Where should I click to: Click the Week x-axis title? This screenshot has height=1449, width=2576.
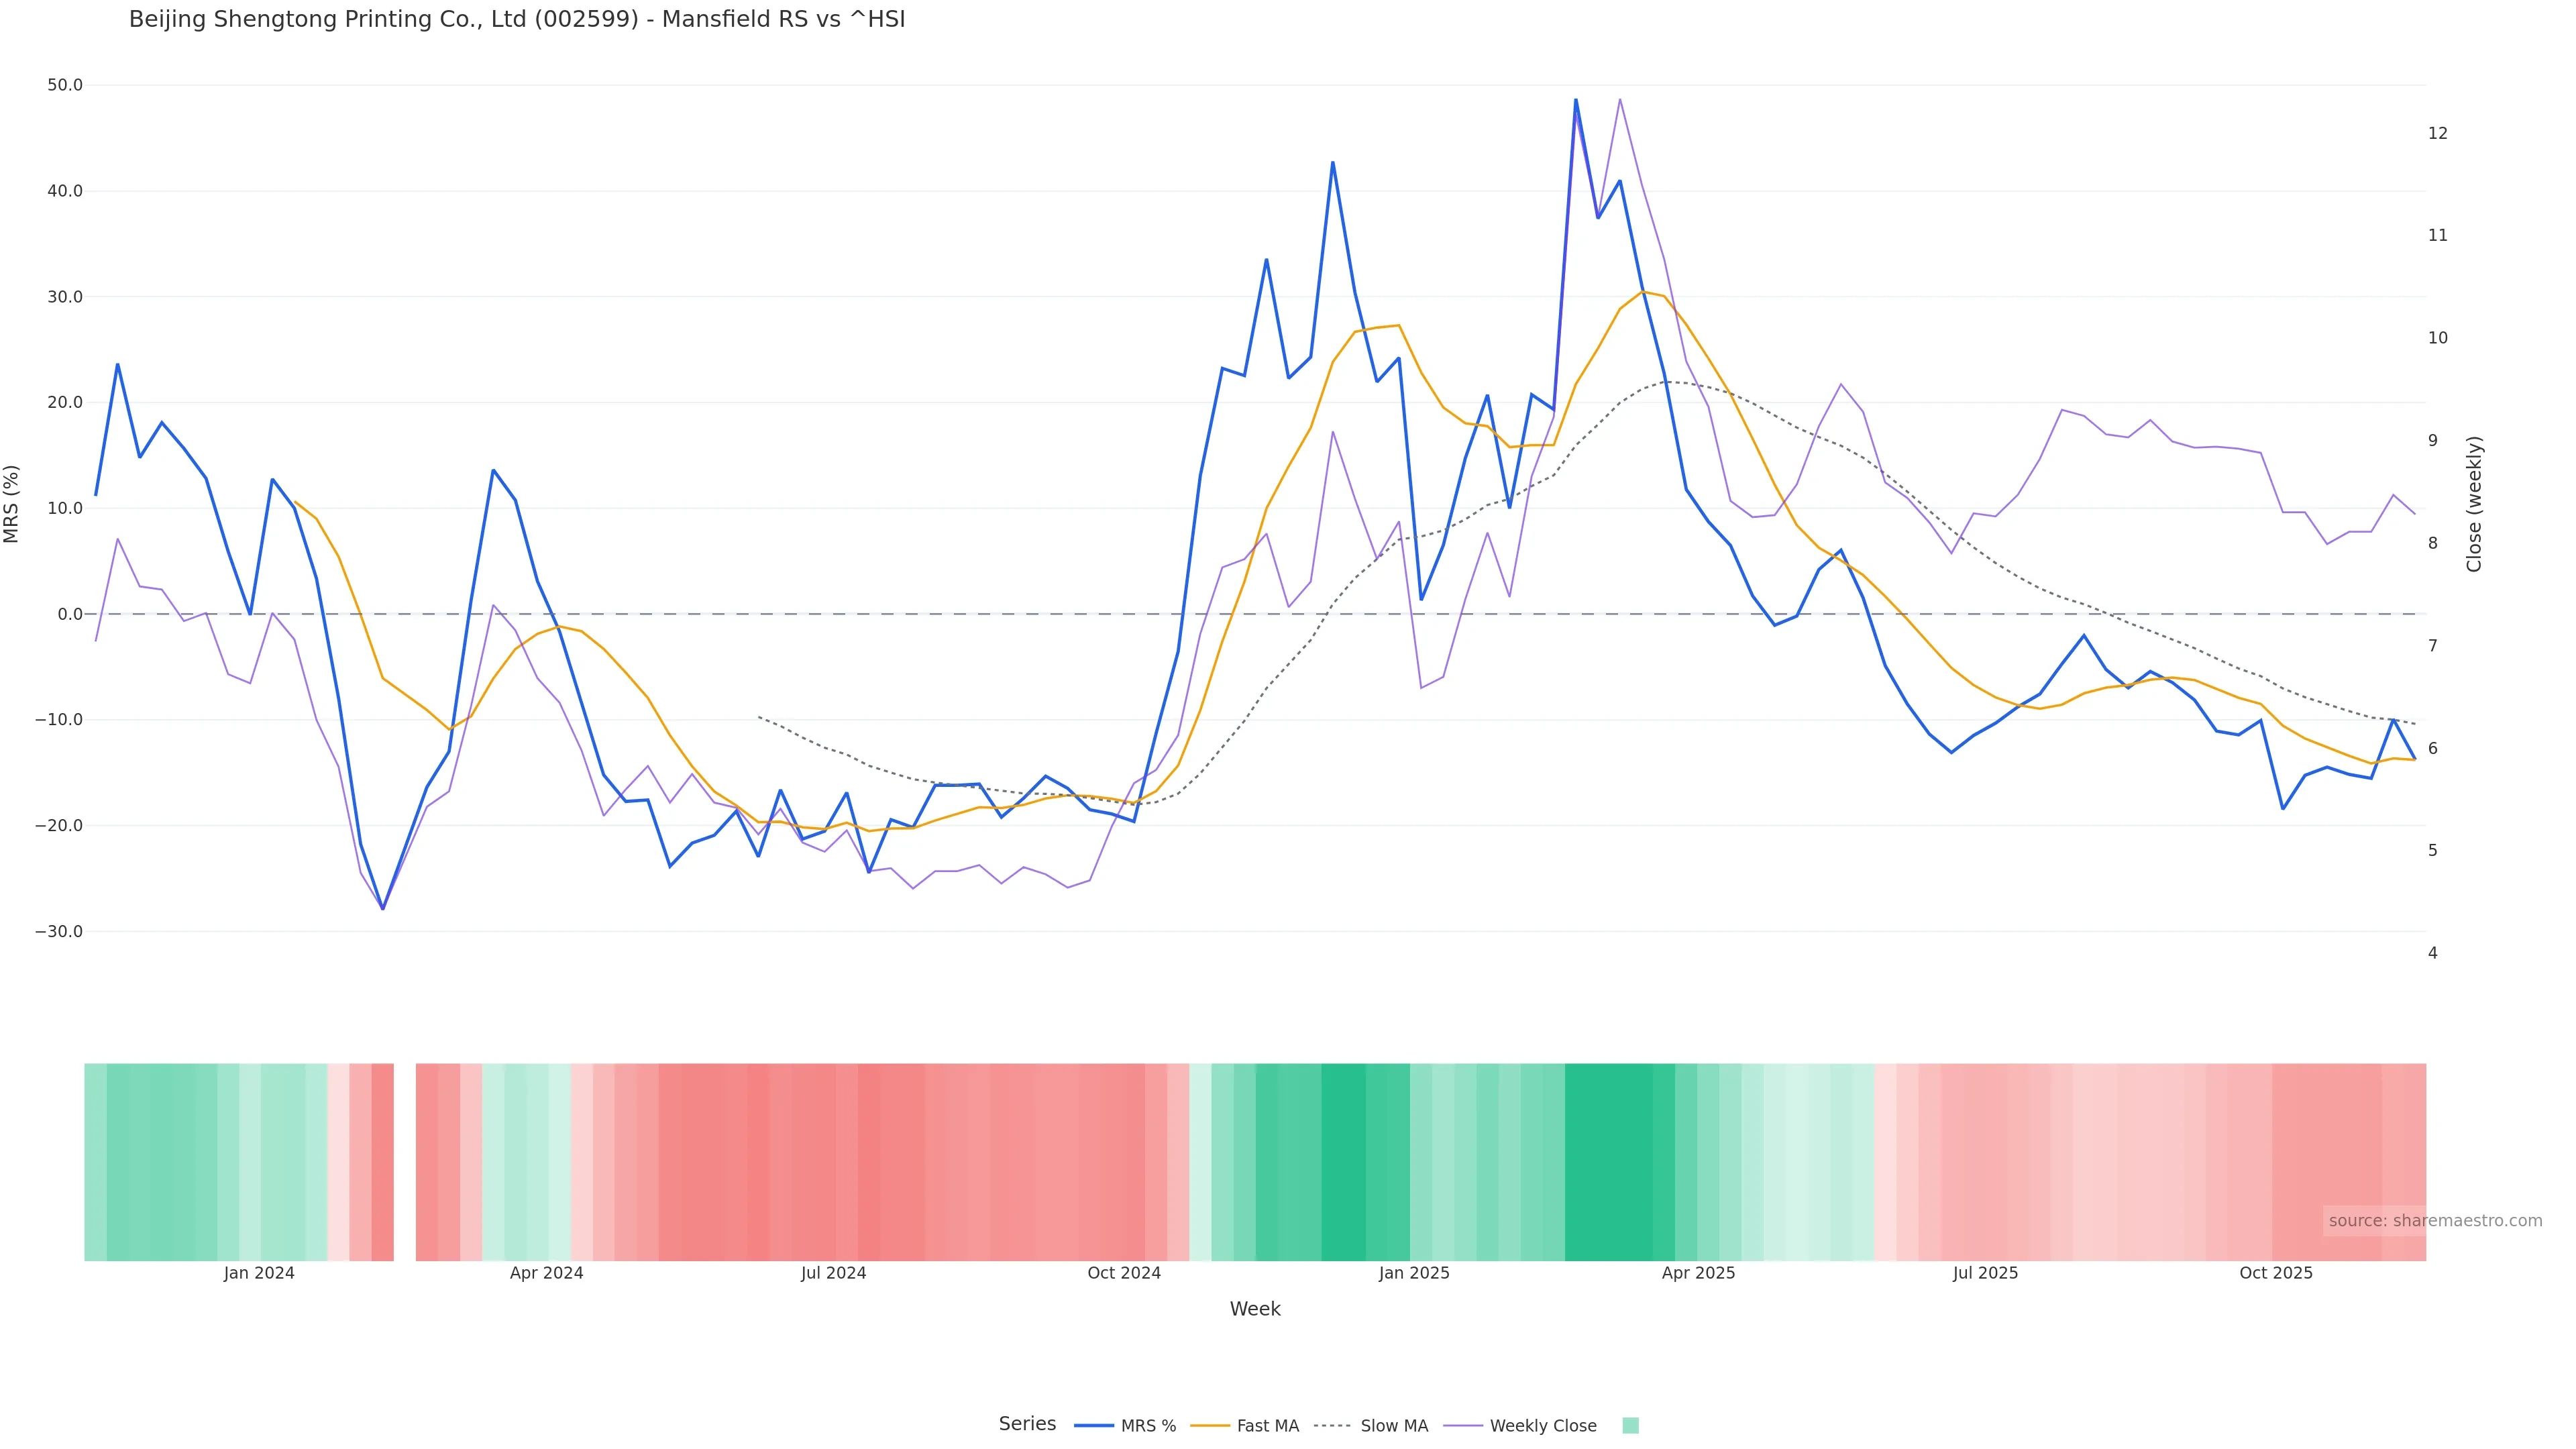tap(1255, 1309)
